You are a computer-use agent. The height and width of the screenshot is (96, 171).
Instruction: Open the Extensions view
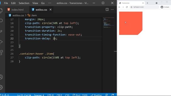coord(1,53)
